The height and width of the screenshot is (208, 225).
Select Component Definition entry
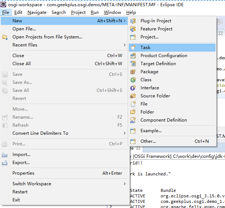click(172, 120)
